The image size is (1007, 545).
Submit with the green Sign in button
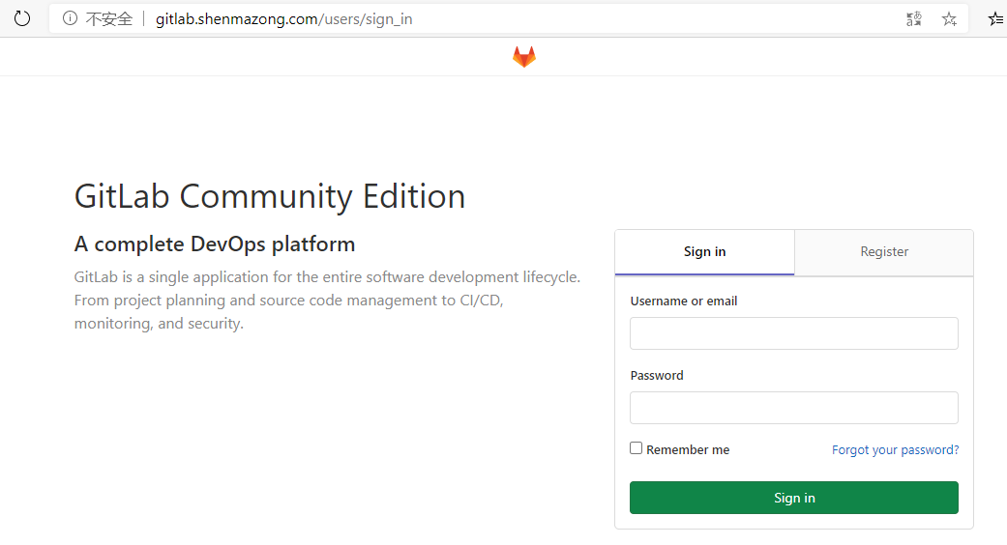pos(794,498)
